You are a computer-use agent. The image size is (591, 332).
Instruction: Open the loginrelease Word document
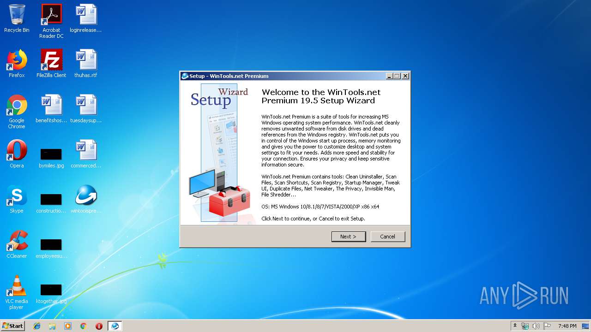pyautogui.click(x=86, y=18)
